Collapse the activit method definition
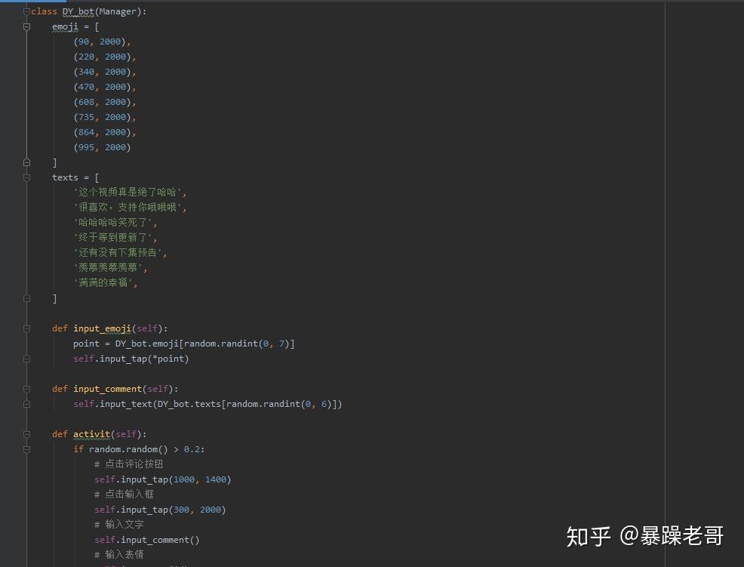This screenshot has width=744, height=567. point(26,434)
